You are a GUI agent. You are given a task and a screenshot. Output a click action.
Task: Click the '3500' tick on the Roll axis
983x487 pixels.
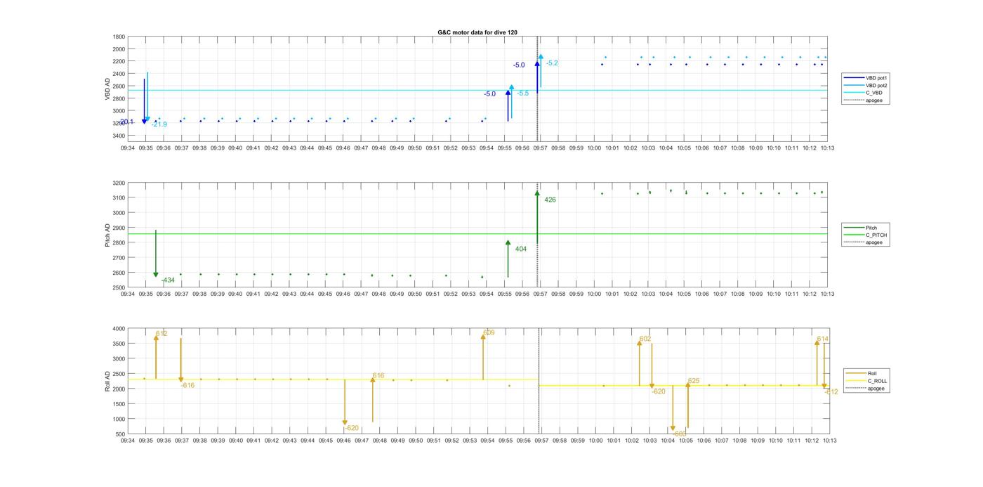coord(119,344)
